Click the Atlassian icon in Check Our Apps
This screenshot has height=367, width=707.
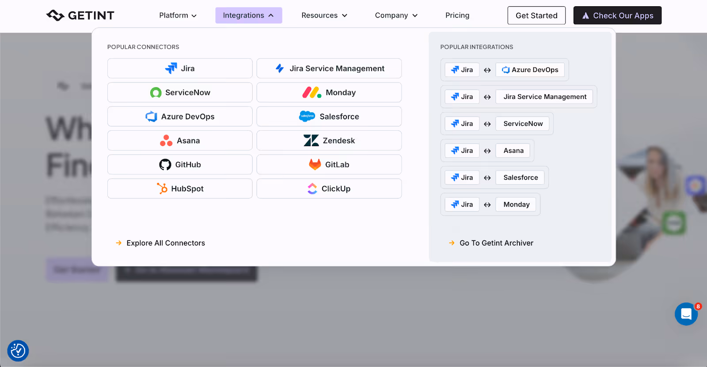[x=585, y=15]
